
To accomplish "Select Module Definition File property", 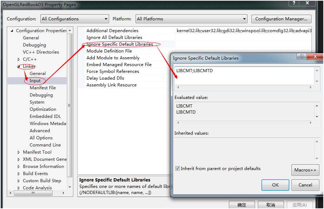I will [109, 51].
